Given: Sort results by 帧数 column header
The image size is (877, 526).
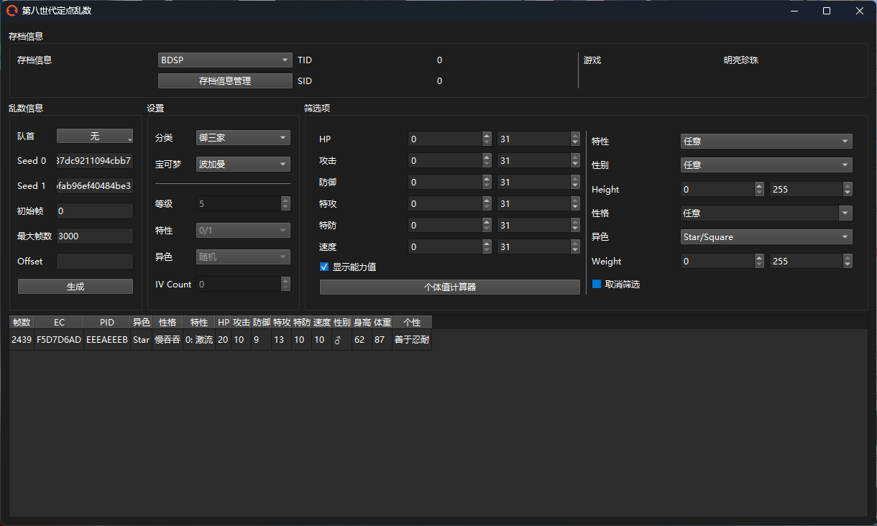Looking at the screenshot, I should (x=22, y=323).
